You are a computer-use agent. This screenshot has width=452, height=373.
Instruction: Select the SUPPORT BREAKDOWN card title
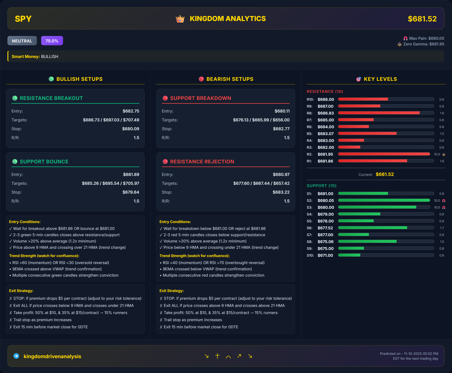pos(201,98)
